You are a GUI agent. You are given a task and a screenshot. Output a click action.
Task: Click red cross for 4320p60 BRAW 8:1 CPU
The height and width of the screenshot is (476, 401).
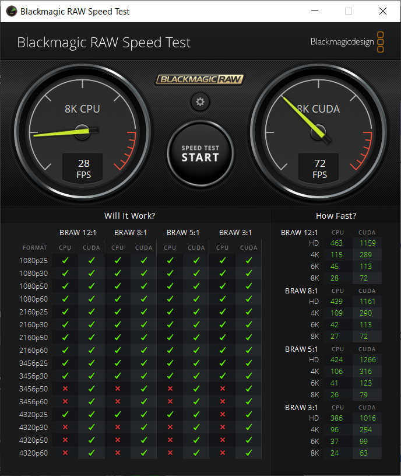click(117, 453)
